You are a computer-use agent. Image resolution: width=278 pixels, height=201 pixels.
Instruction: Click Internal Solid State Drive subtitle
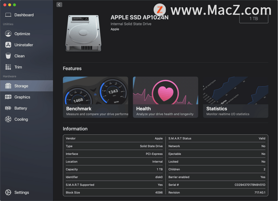point(131,24)
